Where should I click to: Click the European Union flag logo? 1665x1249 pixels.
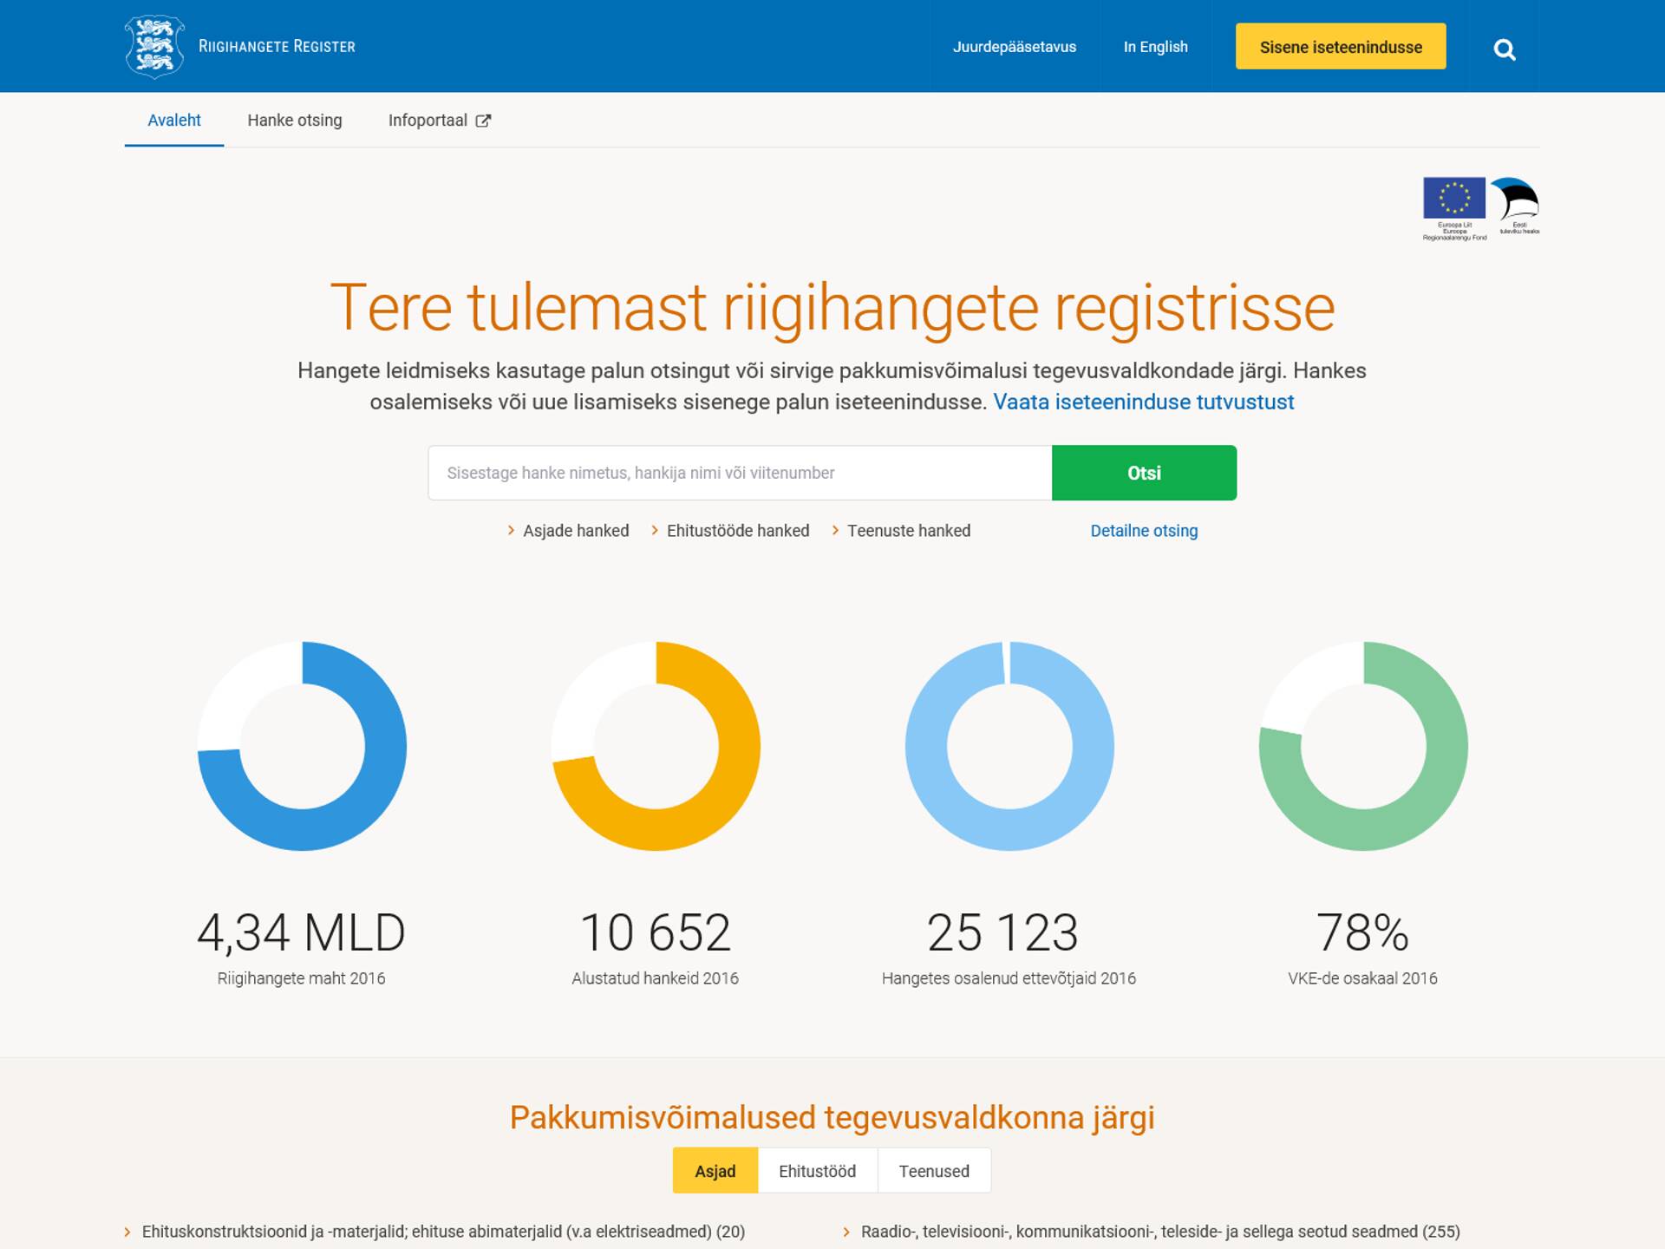click(1453, 199)
